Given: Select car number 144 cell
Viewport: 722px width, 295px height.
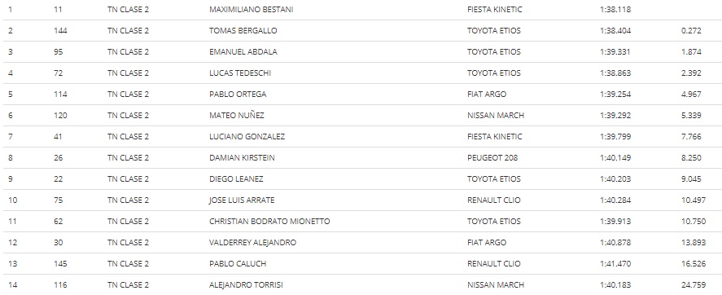Looking at the screenshot, I should pos(60,30).
